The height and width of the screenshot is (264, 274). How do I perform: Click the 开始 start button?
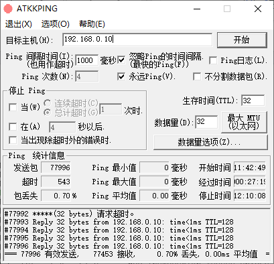pyautogui.click(x=242, y=40)
